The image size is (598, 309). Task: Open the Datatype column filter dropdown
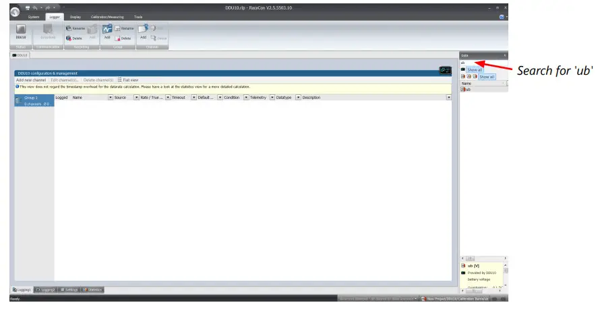(x=298, y=98)
